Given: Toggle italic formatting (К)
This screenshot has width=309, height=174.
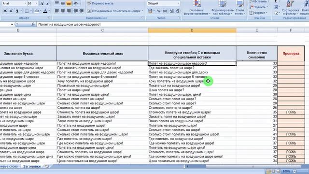Looking at the screenshot, I should pos(11,11).
